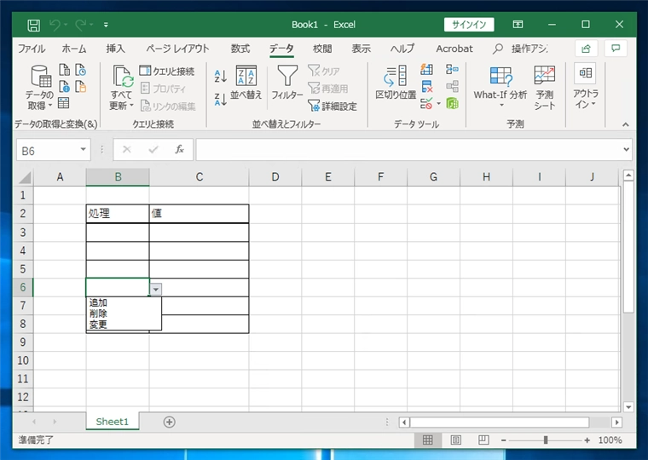Open the Acrobat tab
648x460 pixels.
(454, 49)
